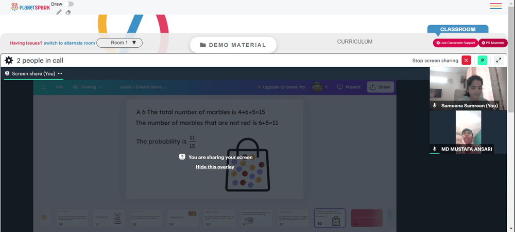Open call settings gear icon
This screenshot has height=232, width=515.
click(9, 60)
